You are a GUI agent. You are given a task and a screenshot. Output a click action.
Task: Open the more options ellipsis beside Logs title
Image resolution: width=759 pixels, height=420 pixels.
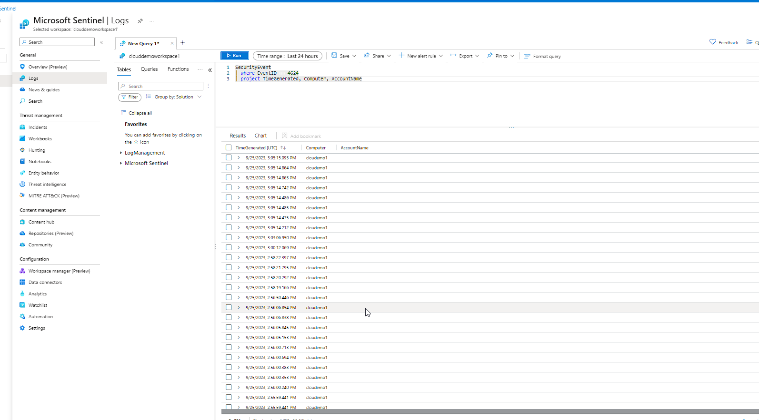click(x=152, y=21)
